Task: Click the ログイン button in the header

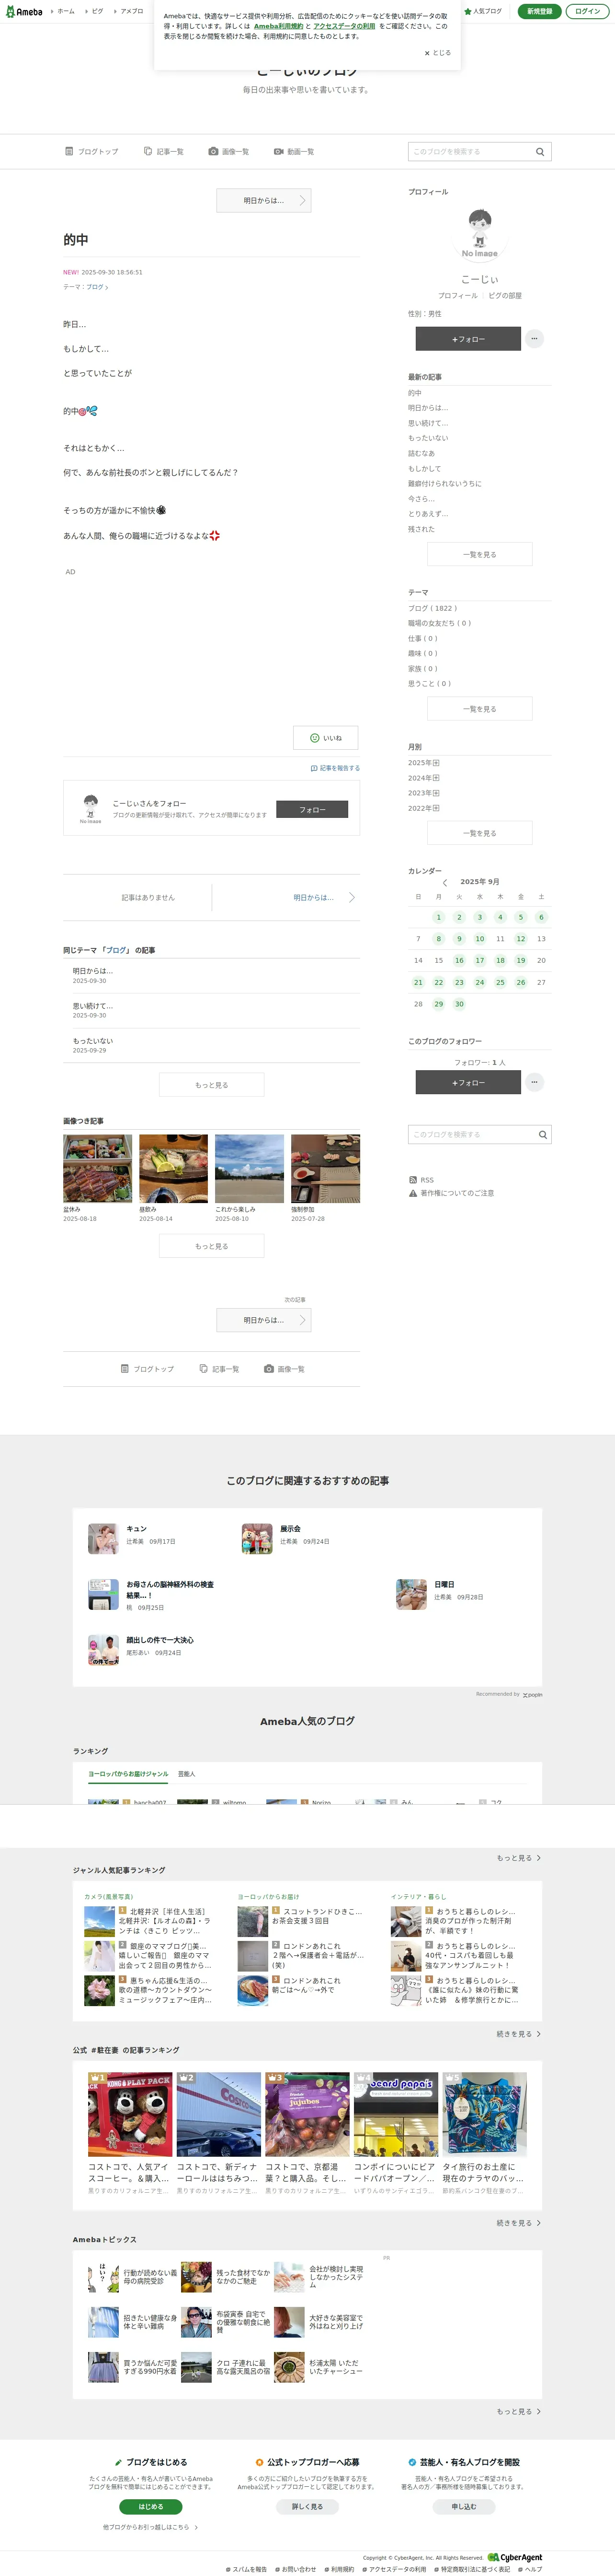Action: click(x=588, y=11)
